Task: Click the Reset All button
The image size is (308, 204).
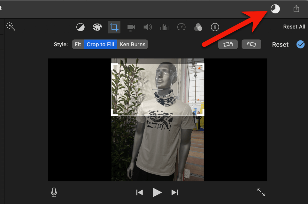Action: pos(294,27)
